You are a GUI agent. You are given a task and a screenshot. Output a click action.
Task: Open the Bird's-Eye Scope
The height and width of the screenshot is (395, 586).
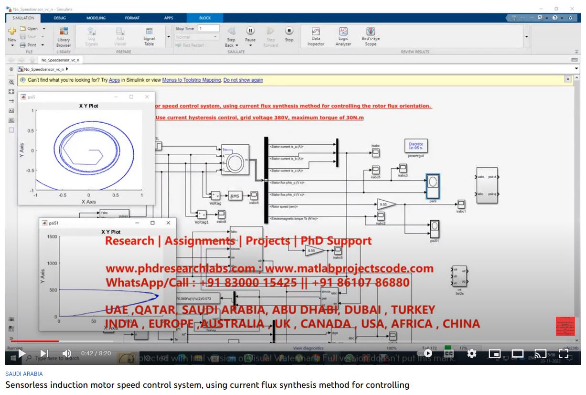click(371, 36)
